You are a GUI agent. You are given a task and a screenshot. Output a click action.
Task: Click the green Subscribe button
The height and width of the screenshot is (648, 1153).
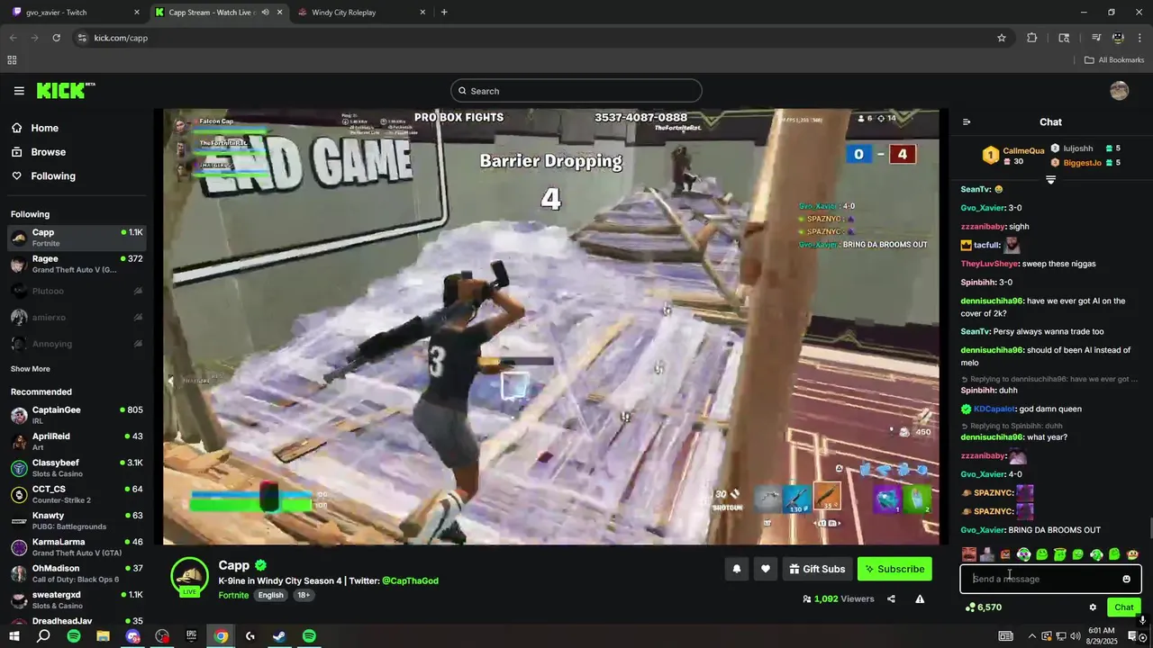pyautogui.click(x=894, y=569)
